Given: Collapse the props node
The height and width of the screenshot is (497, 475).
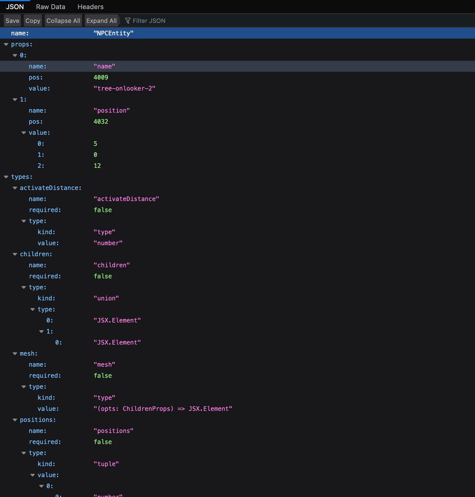Looking at the screenshot, I should tap(6, 44).
